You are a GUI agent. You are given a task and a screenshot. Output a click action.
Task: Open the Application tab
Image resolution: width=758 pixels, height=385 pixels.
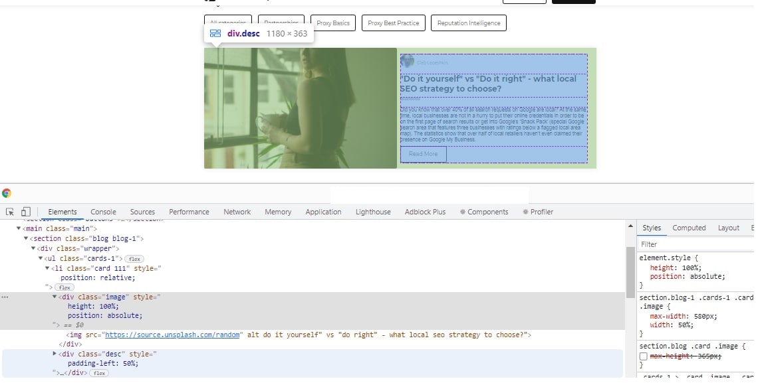323,212
